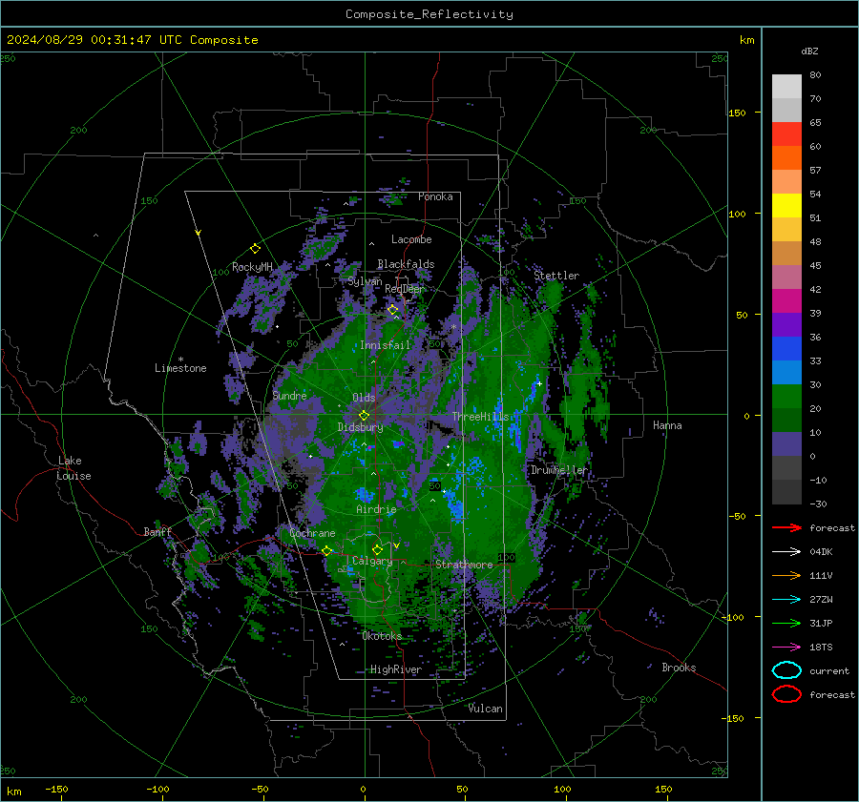Click the red forecast arrow in legend
The width and height of the screenshot is (859, 802).
tap(786, 527)
